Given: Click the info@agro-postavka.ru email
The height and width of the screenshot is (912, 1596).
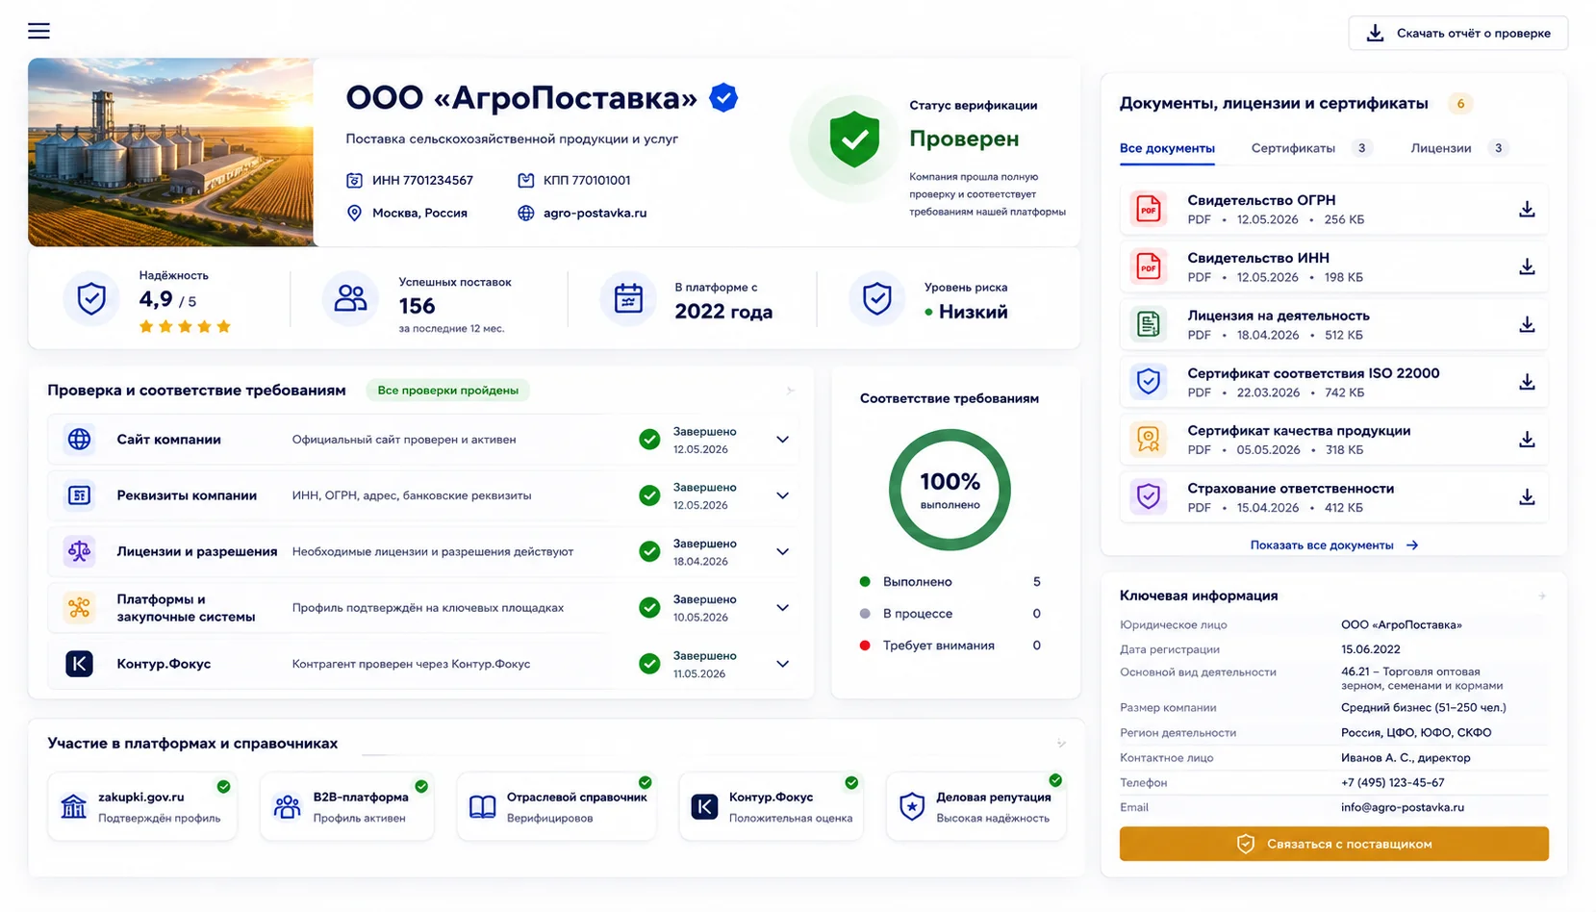Looking at the screenshot, I should (1402, 807).
